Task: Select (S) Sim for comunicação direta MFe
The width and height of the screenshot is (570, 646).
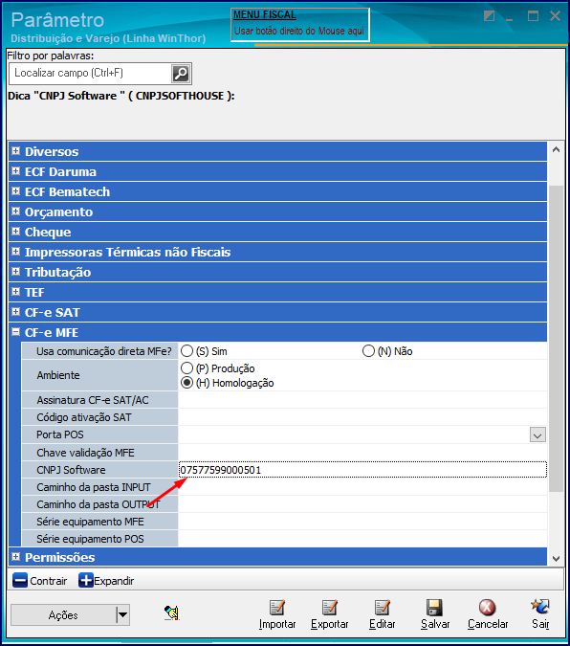Action: [186, 351]
